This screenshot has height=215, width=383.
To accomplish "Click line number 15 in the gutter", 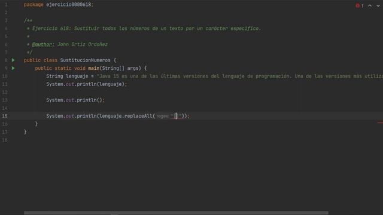I will [x=5, y=116].
